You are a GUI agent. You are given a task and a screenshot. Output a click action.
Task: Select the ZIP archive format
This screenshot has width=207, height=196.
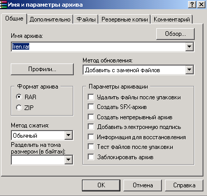(x=19, y=107)
